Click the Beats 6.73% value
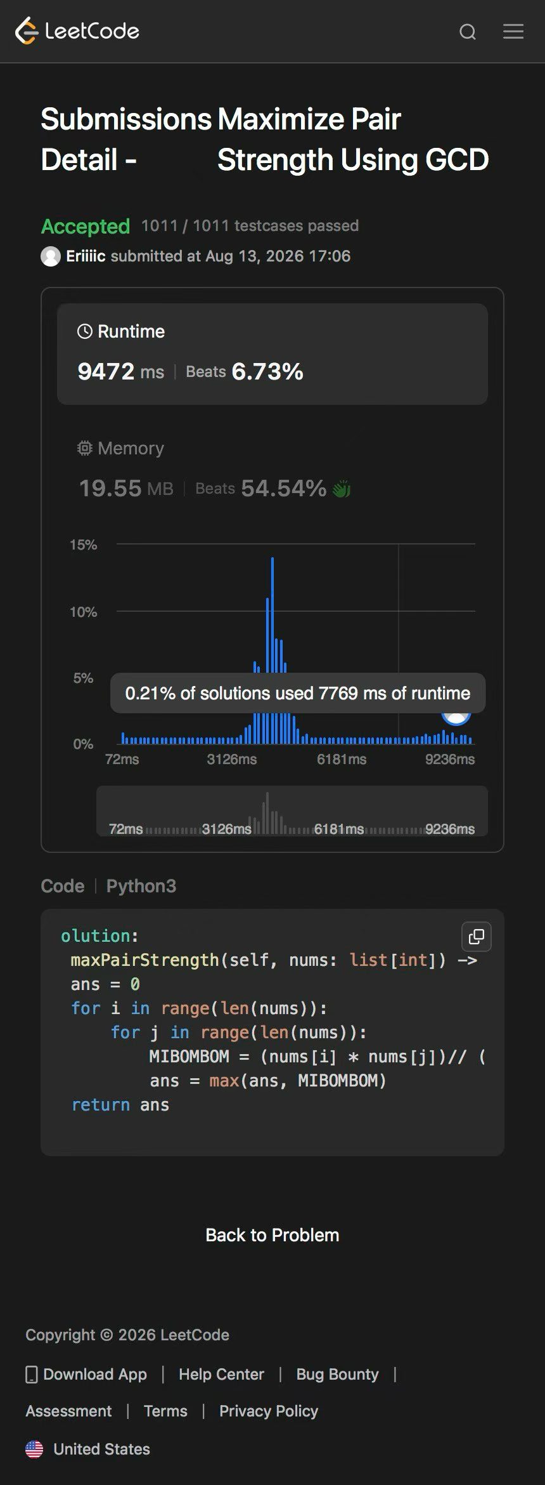The width and height of the screenshot is (545, 1485). 245,372
